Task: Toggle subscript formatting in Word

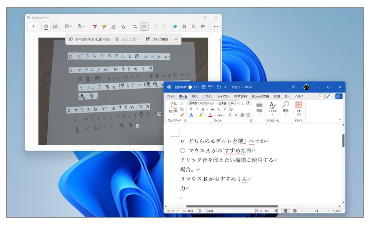Action: [219, 109]
